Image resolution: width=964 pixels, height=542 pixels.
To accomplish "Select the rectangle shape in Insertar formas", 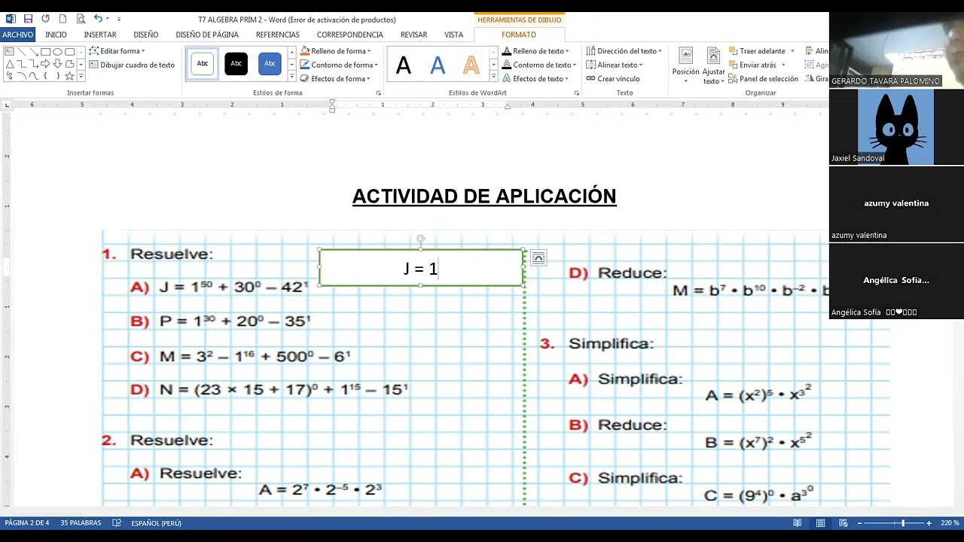I will [46, 52].
